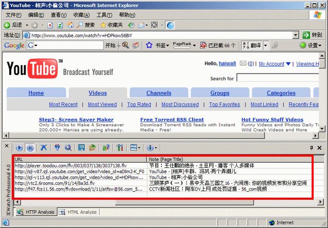Switch to the HTML Analysis tab
This screenshot has width=328, height=228.
click(78, 212)
